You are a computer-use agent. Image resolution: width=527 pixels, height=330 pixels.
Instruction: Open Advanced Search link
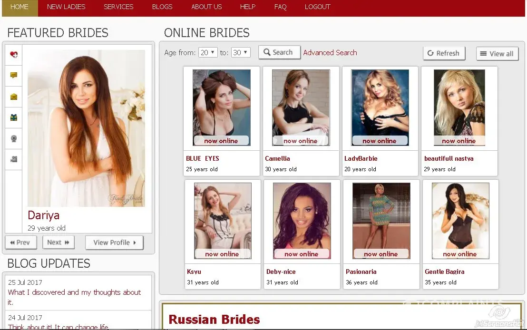point(330,53)
